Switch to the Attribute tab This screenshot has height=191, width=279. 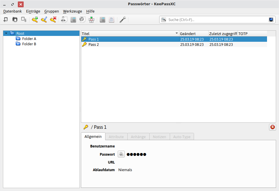[x=116, y=137]
